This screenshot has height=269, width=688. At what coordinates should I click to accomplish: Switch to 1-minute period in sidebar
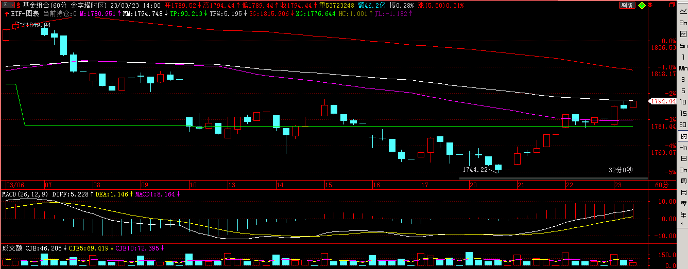(x=683, y=57)
